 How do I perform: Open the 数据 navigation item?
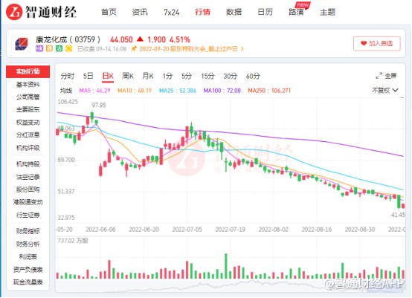coord(234,12)
